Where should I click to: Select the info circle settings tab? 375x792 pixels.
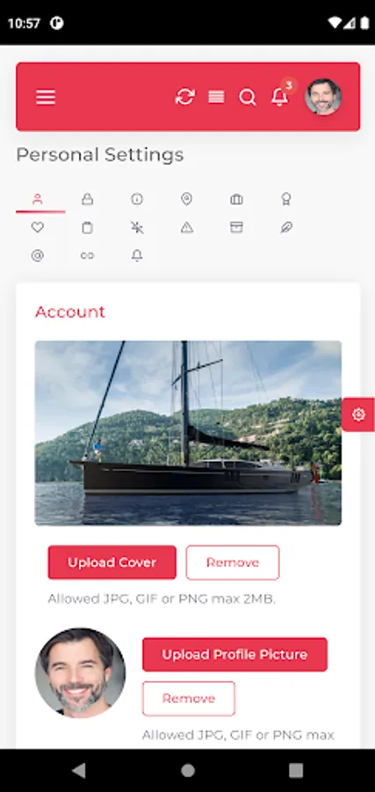click(137, 199)
